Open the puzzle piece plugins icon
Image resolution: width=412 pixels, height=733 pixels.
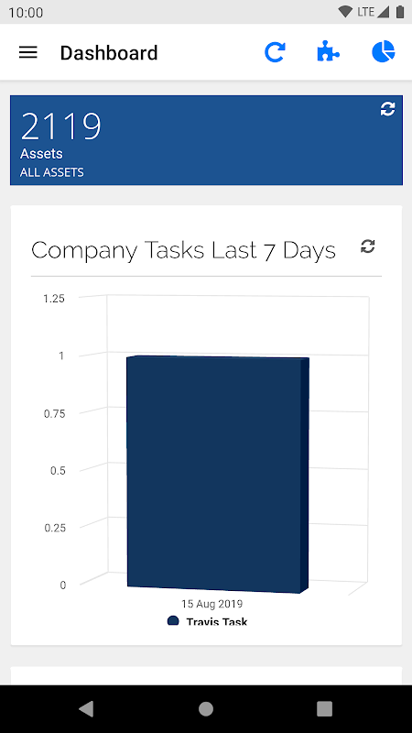329,51
